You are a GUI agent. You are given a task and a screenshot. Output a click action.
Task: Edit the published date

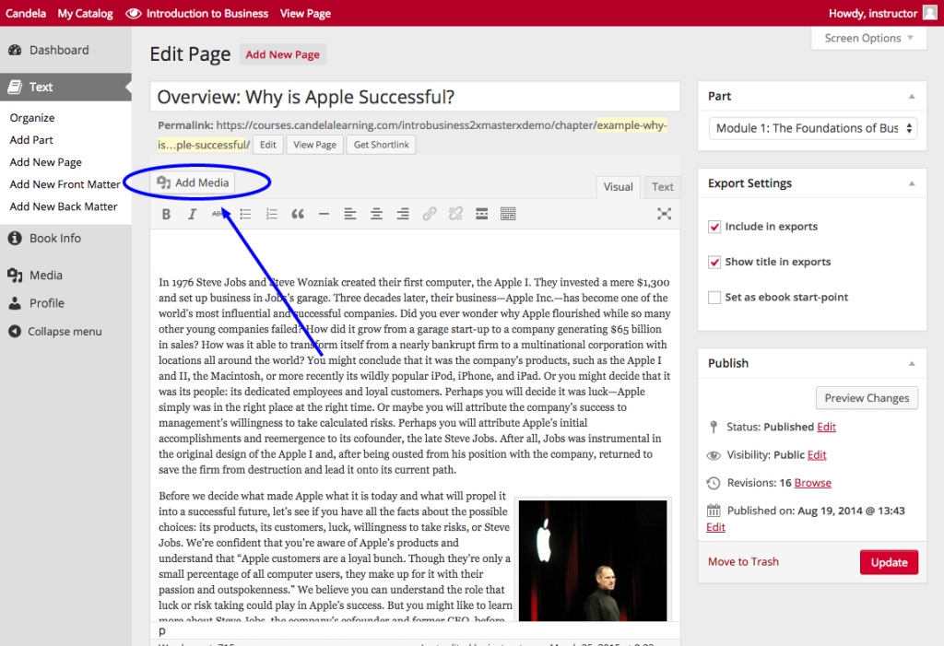(715, 527)
